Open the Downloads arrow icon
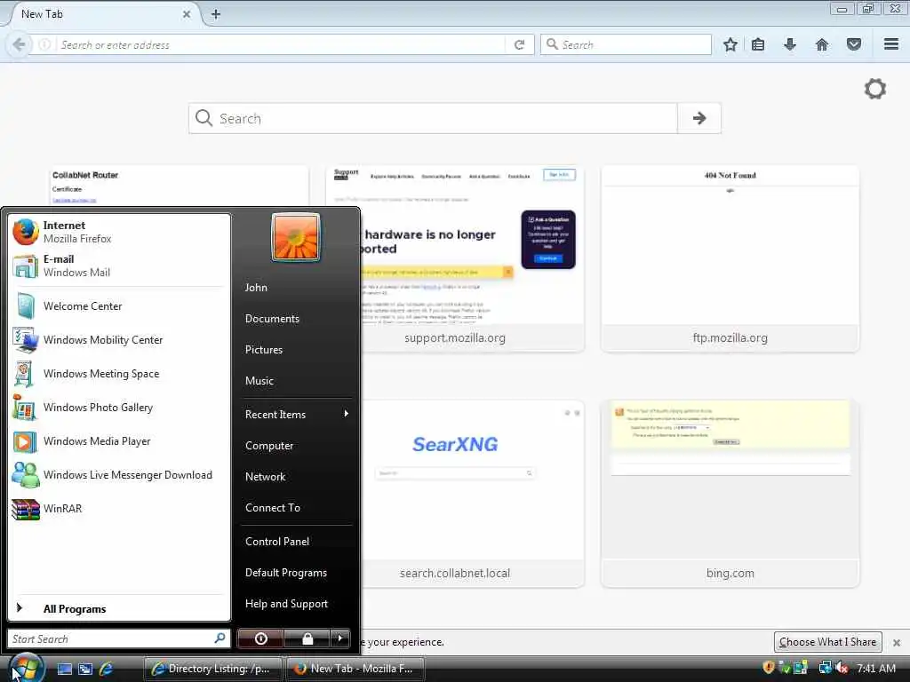Image resolution: width=910 pixels, height=682 pixels. (x=790, y=44)
